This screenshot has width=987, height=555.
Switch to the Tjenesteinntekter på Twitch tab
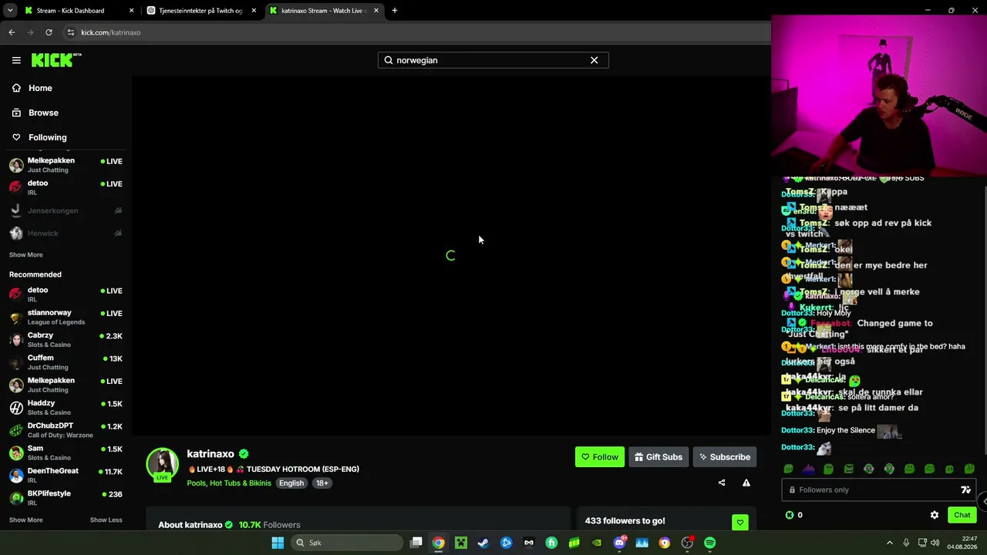click(x=201, y=11)
